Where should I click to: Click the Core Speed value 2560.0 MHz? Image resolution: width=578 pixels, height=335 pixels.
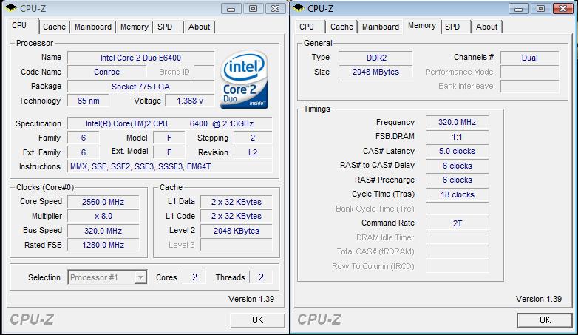(103, 202)
